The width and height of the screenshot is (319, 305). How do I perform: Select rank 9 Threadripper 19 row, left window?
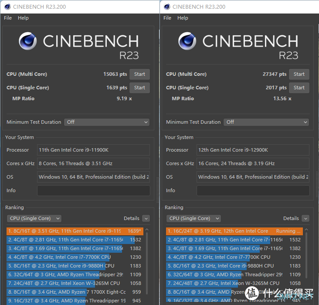point(75,301)
